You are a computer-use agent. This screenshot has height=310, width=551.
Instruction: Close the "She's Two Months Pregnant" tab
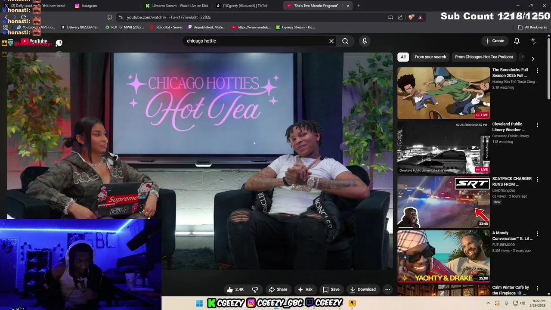coord(348,6)
